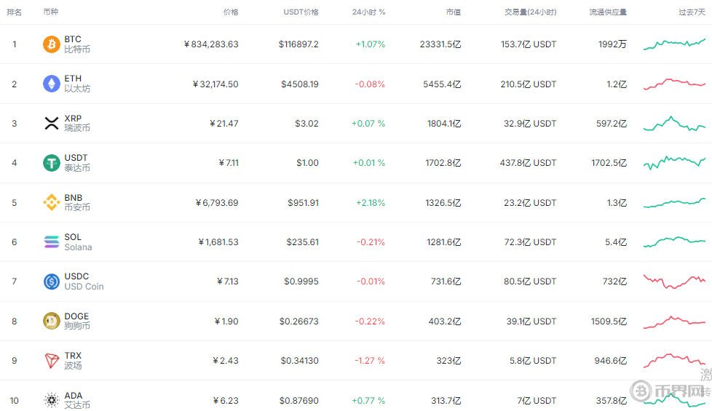
Task: Click the Dogecoin icon
Action: click(x=51, y=321)
